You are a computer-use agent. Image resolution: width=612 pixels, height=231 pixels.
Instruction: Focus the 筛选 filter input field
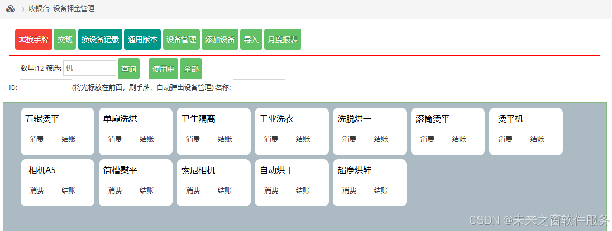(x=90, y=68)
